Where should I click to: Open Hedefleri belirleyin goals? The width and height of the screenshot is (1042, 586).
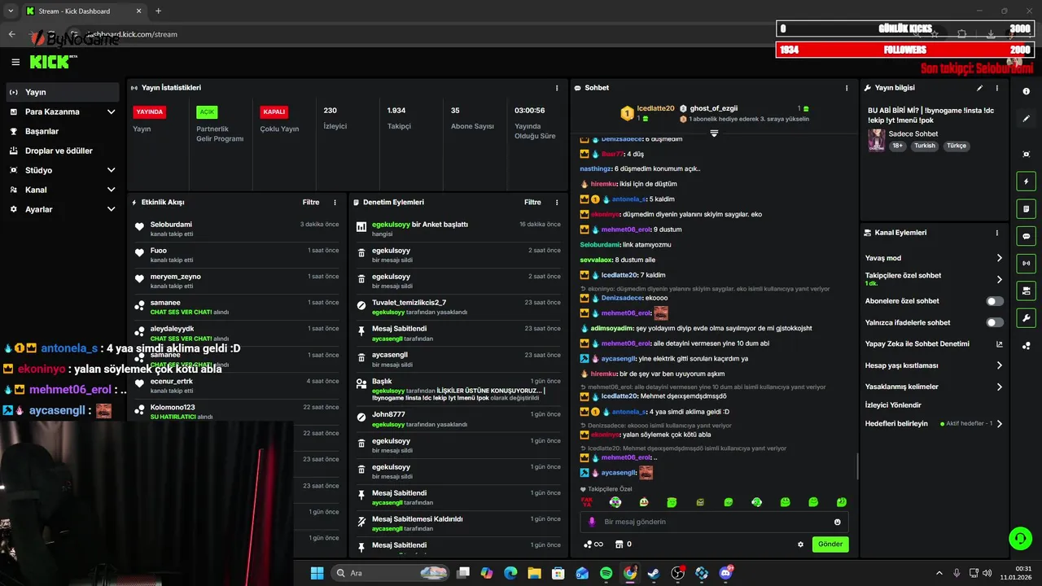pyautogui.click(x=934, y=424)
